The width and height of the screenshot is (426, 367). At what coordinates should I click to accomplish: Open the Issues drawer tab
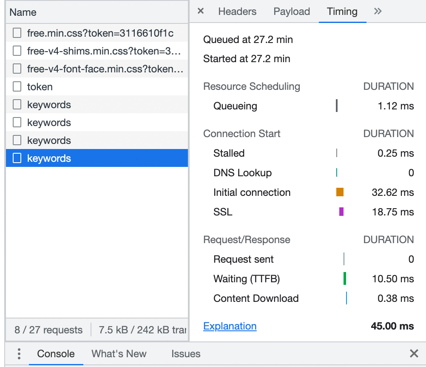[186, 354]
